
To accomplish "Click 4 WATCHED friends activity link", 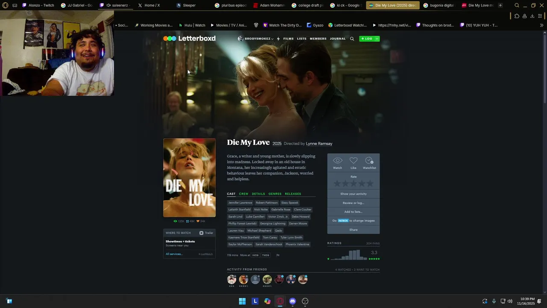I will tap(343, 270).
